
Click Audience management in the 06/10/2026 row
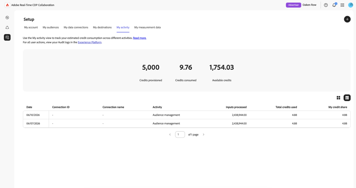[x=166, y=115]
